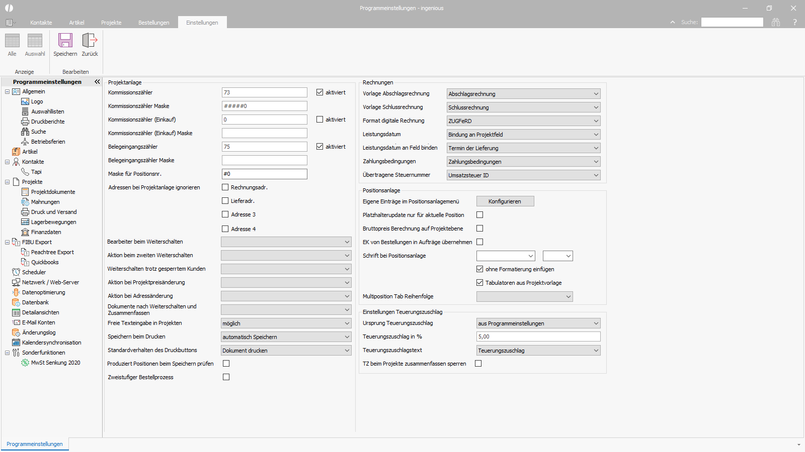805x452 pixels.
Task: Open Mahnungen settings
Action: click(45, 202)
